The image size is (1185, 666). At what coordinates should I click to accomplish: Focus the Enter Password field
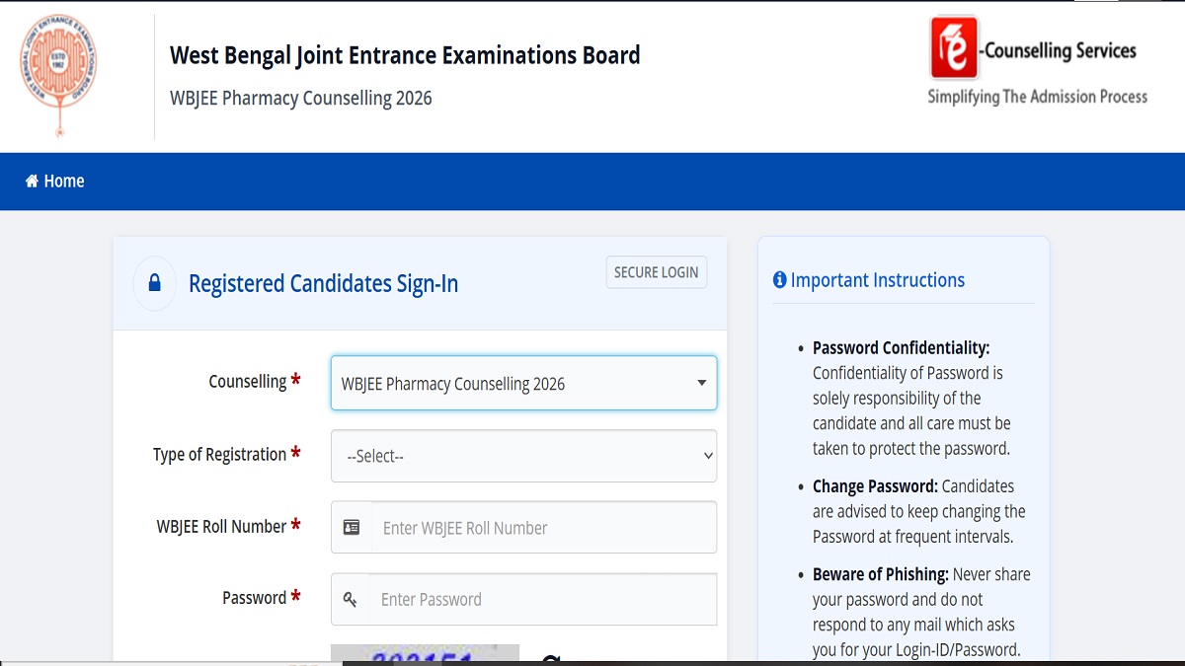pyautogui.click(x=543, y=599)
